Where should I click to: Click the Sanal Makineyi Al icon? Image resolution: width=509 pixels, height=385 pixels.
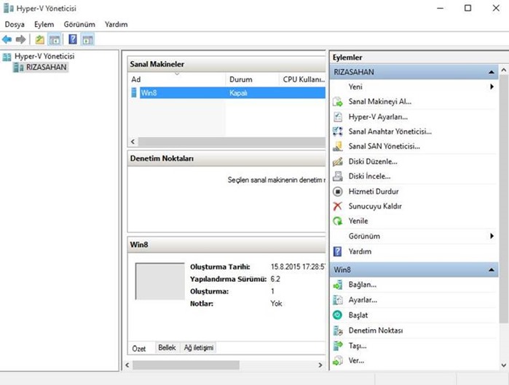[338, 102]
